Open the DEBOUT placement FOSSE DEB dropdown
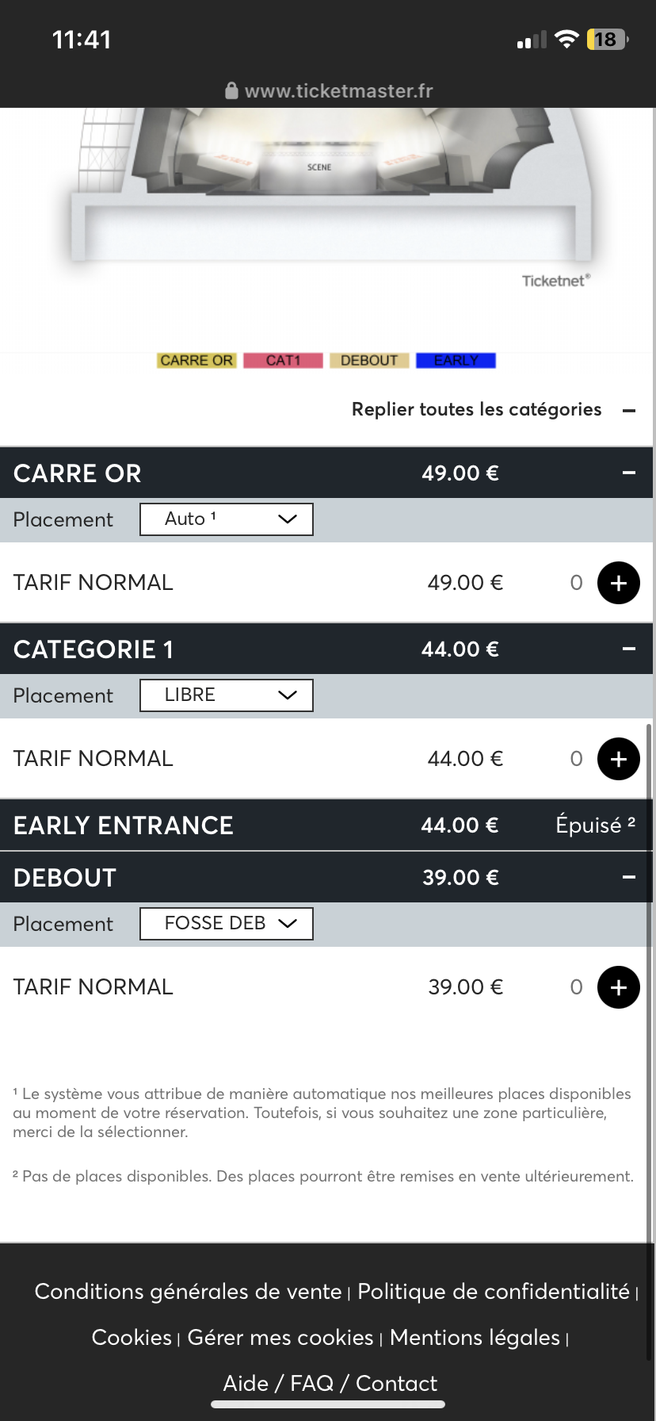This screenshot has width=656, height=1421. (x=227, y=924)
